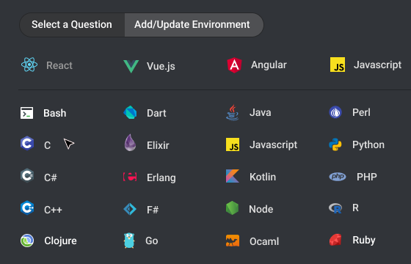Image resolution: width=411 pixels, height=264 pixels.
Task: Select the Go gopher mascot icon
Action: click(129, 241)
